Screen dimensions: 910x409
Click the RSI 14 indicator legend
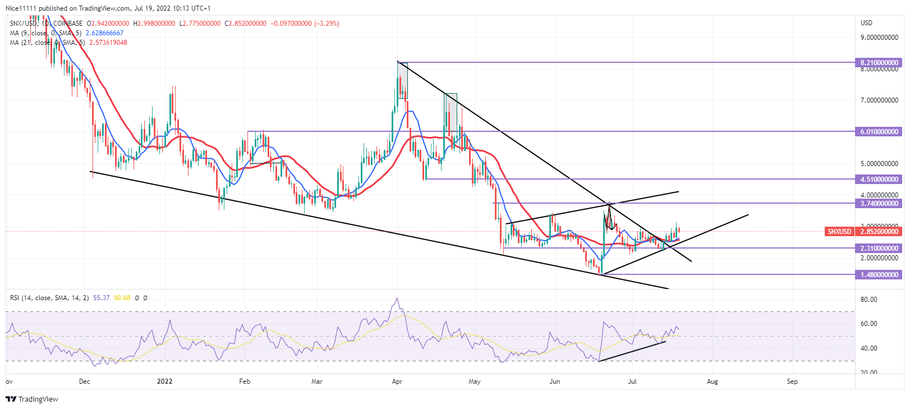point(49,298)
